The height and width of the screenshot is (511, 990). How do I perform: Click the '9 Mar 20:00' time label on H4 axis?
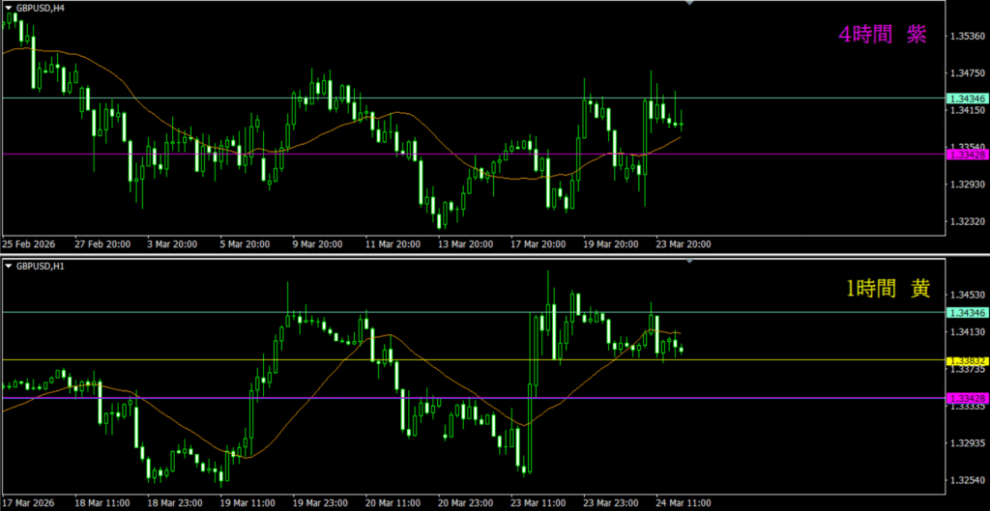pyautogui.click(x=318, y=244)
